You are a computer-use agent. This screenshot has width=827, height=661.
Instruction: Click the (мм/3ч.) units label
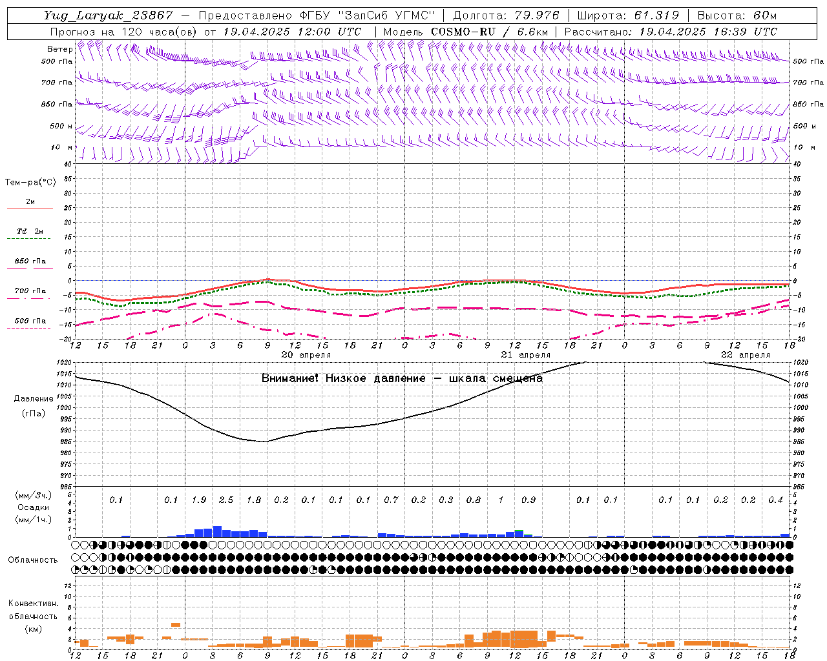[33, 495]
